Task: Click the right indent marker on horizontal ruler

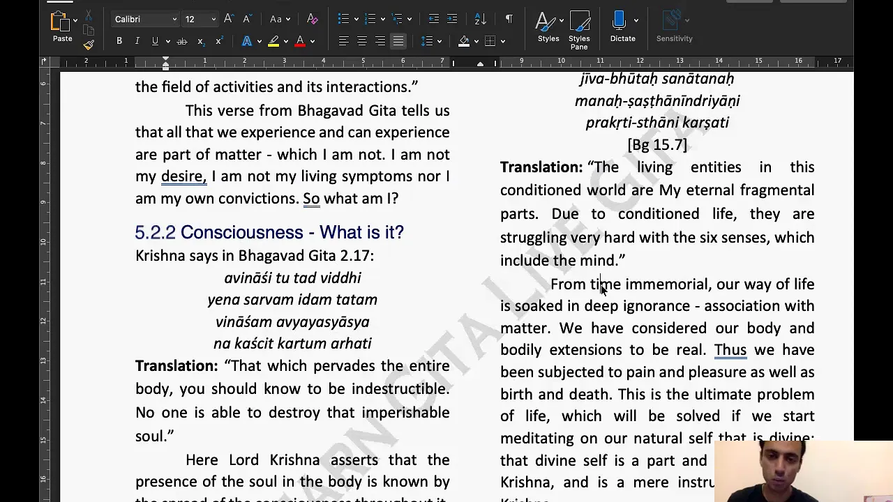Action: [x=480, y=65]
